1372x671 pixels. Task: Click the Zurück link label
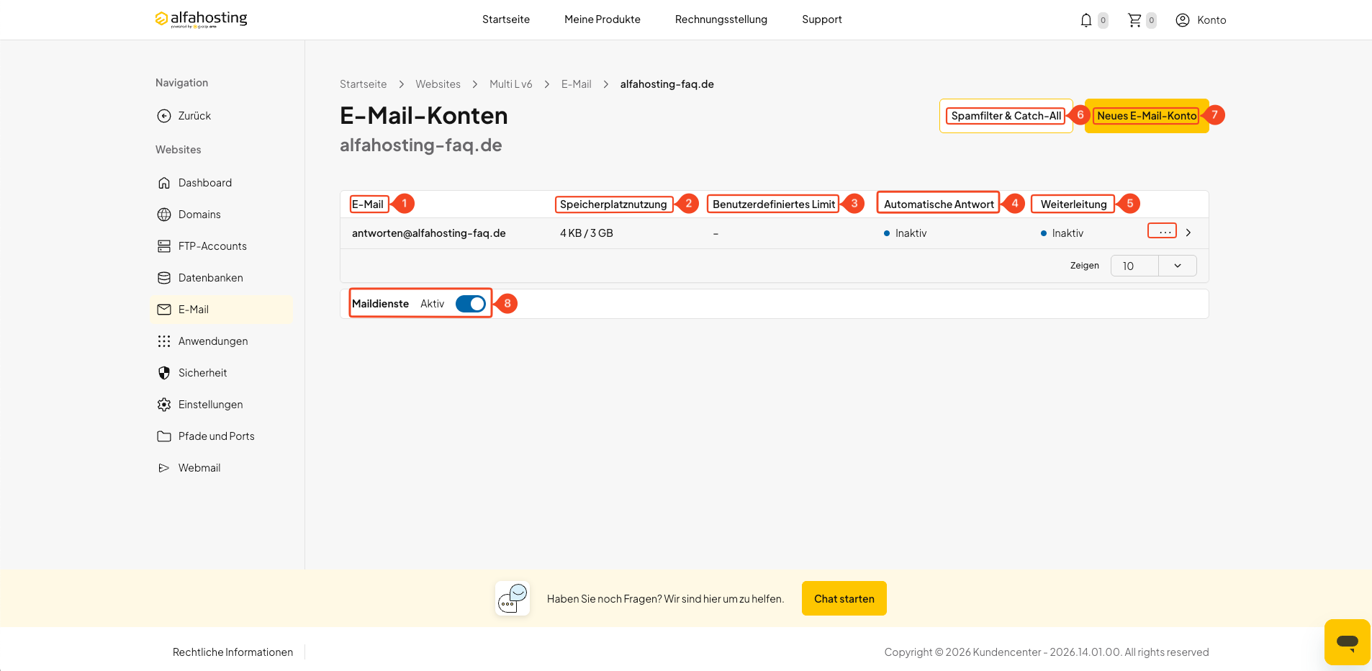pyautogui.click(x=194, y=116)
